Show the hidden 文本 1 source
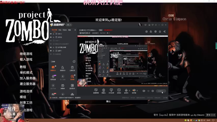The width and height of the screenshot is (217, 122). click(x=51, y=40)
